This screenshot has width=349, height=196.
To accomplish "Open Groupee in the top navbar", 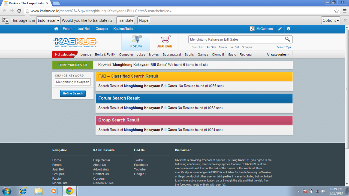I will point(102,29).
